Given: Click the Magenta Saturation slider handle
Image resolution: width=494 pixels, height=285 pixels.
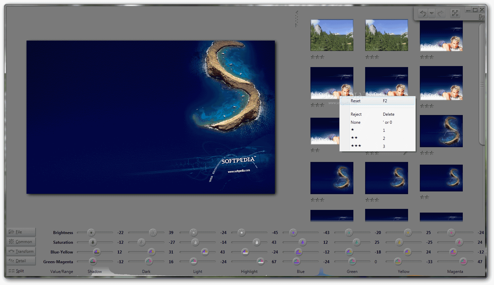Looking at the screenshot, I should tap(459, 242).
